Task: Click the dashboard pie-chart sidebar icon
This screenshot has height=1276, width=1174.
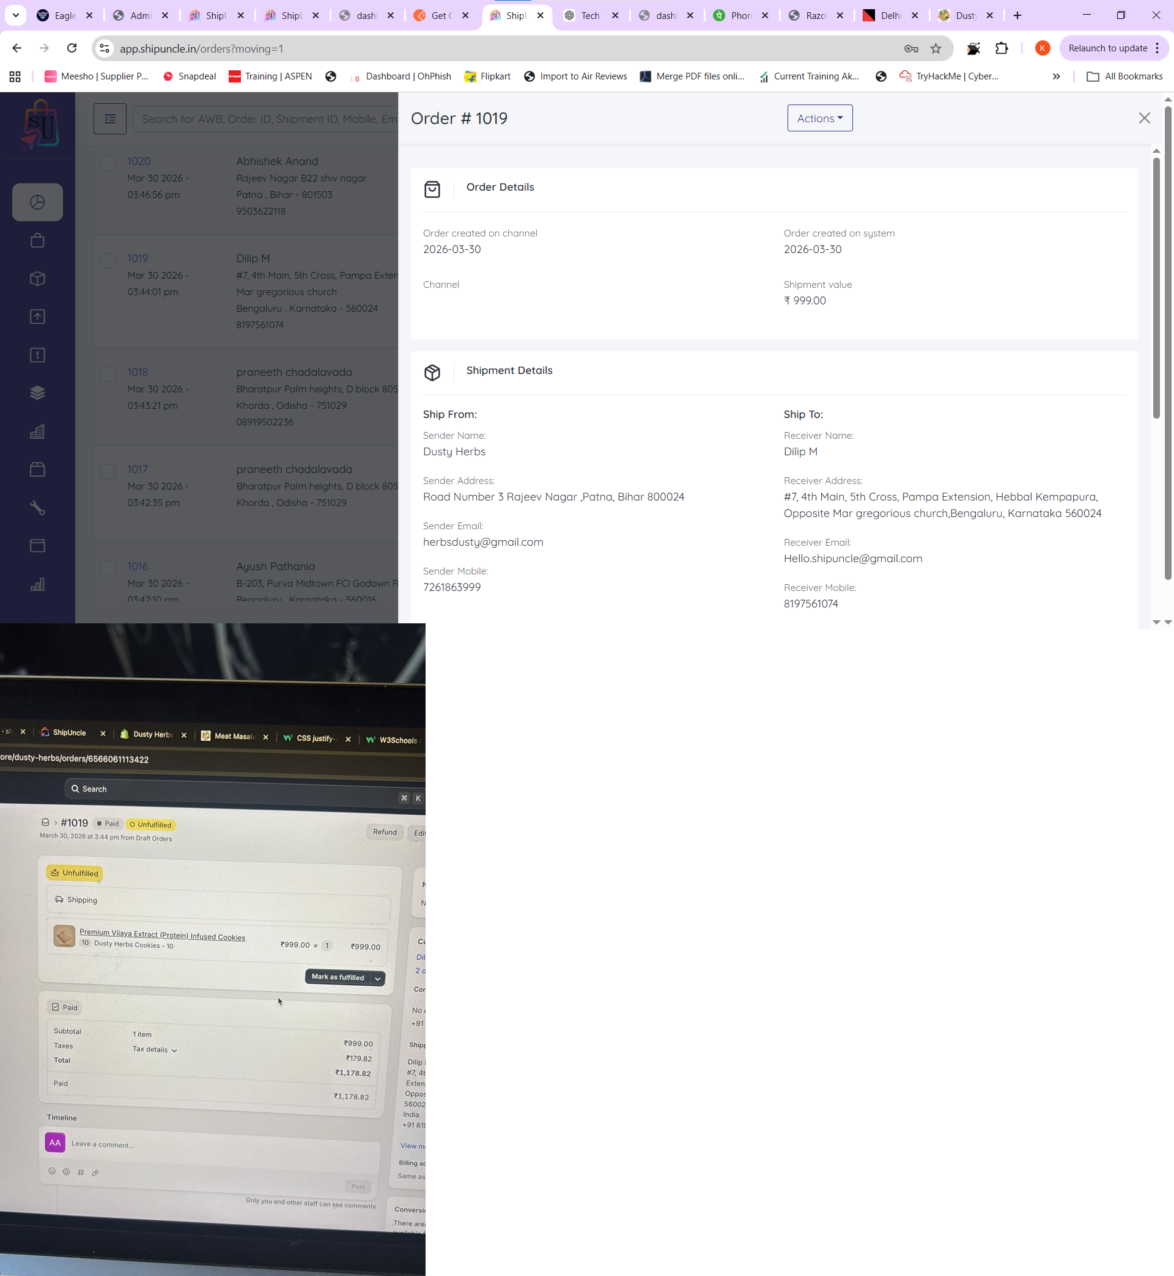Action: [37, 202]
